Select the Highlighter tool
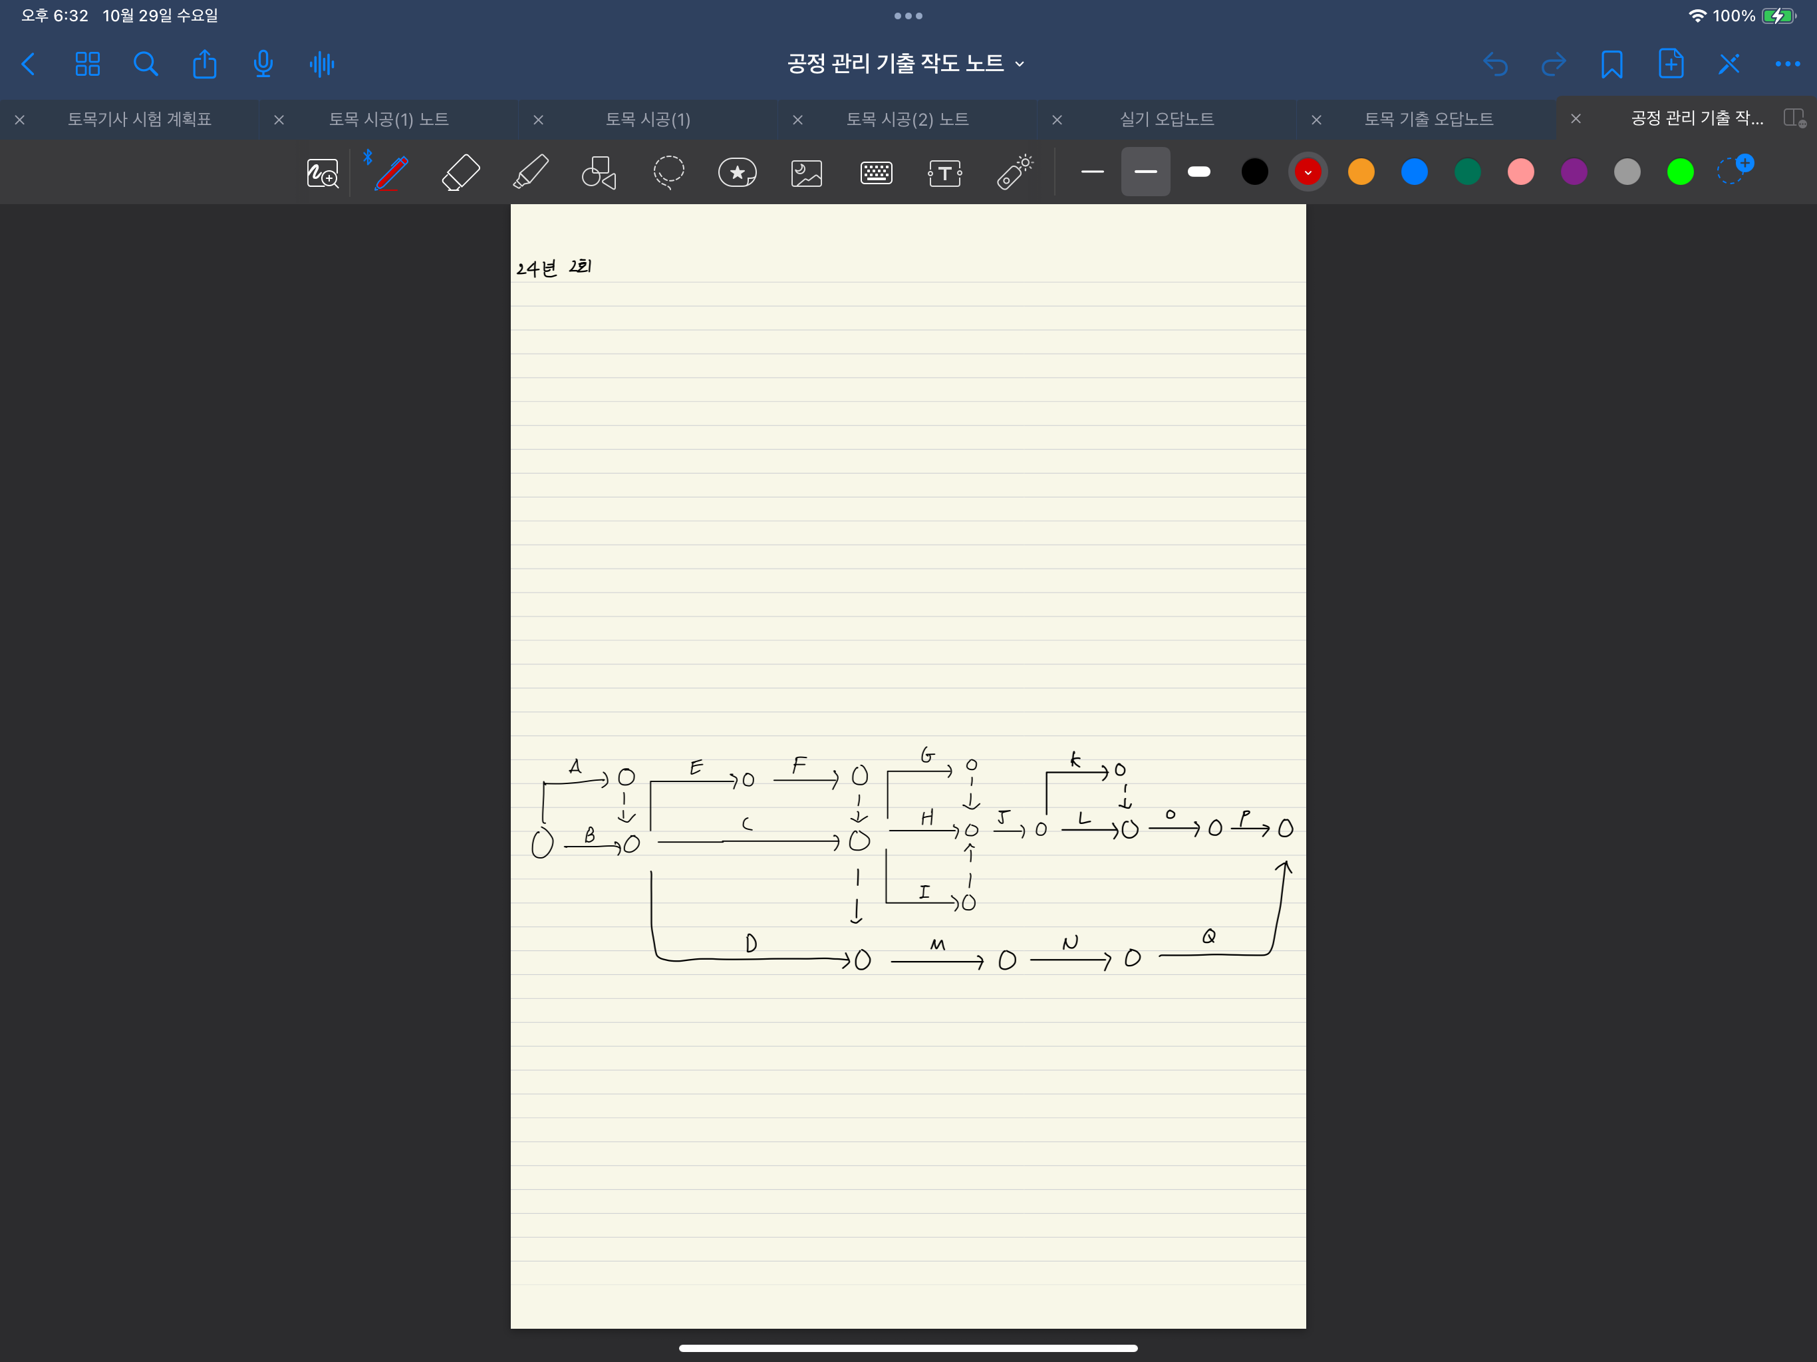Image resolution: width=1817 pixels, height=1362 pixels. (x=531, y=172)
